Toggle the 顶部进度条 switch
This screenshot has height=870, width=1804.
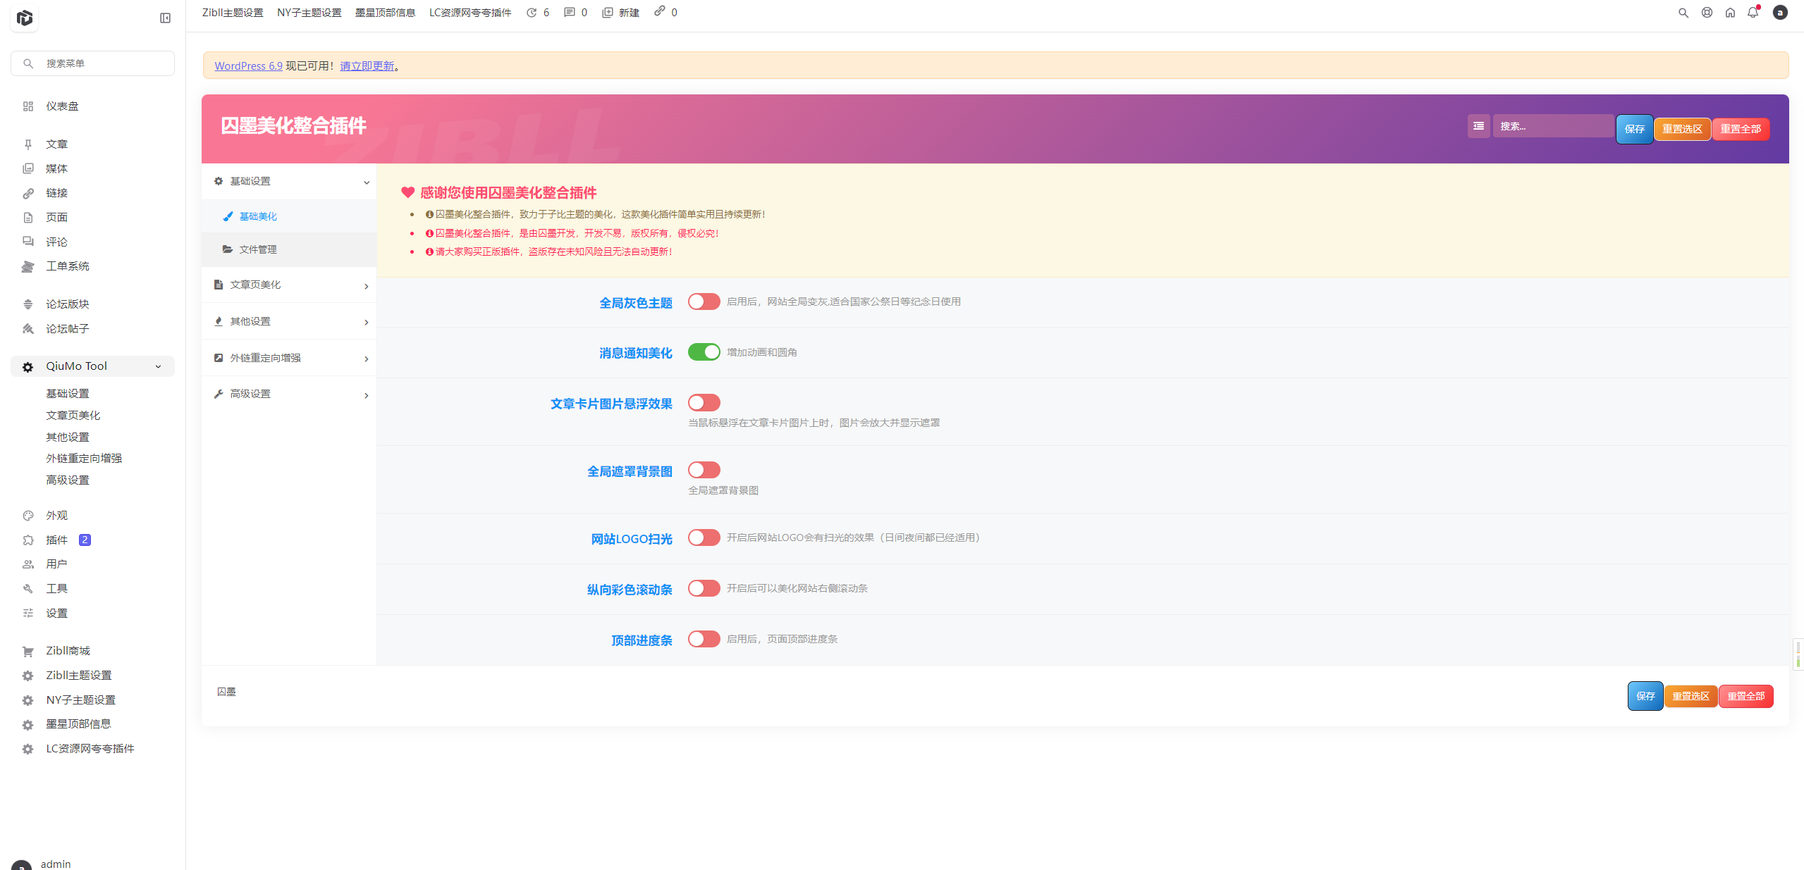tap(704, 639)
